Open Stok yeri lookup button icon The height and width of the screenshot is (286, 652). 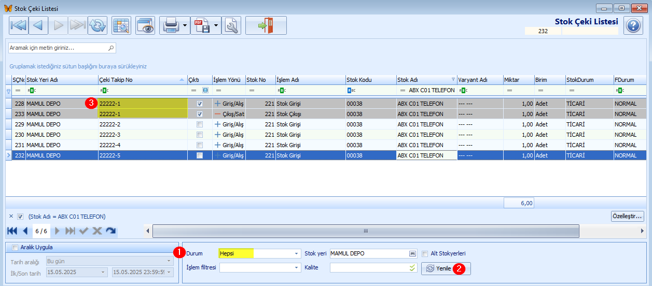click(x=413, y=253)
